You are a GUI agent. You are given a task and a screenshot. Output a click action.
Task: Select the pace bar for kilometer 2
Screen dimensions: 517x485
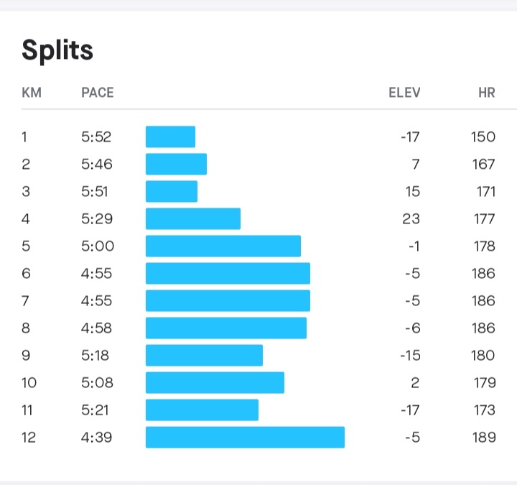(x=177, y=164)
